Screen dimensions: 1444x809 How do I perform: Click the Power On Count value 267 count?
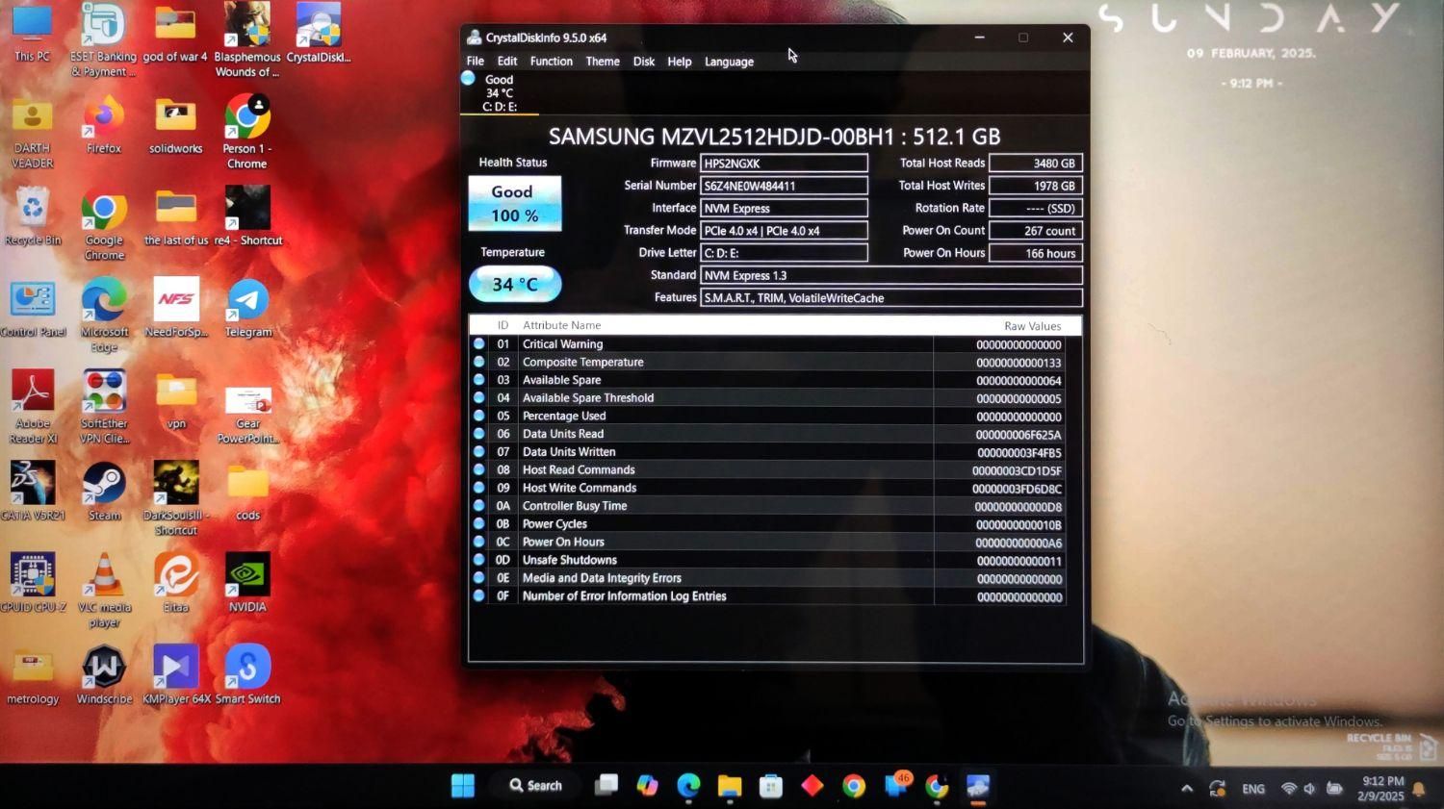[x=1036, y=231]
